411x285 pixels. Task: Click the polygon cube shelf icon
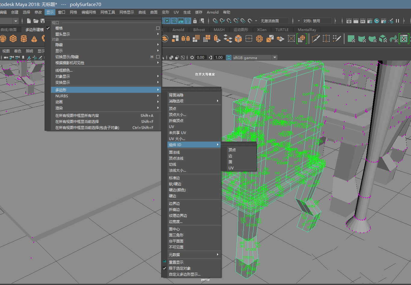[x=13, y=39]
